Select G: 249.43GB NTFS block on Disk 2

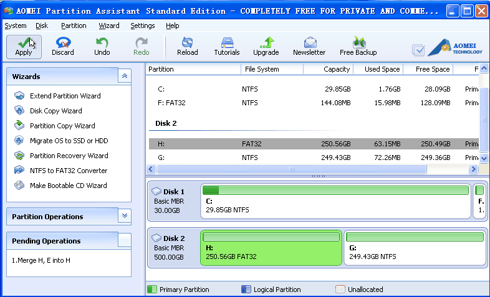[415, 248]
